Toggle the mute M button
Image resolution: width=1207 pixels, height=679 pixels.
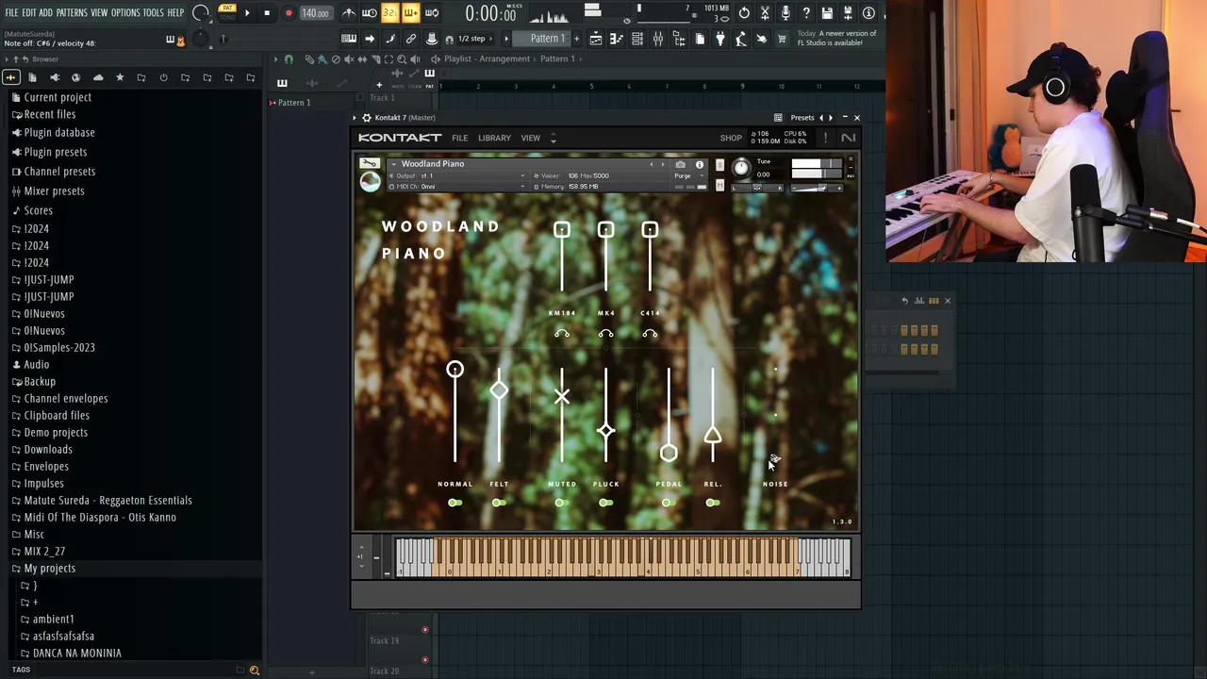[x=719, y=185]
